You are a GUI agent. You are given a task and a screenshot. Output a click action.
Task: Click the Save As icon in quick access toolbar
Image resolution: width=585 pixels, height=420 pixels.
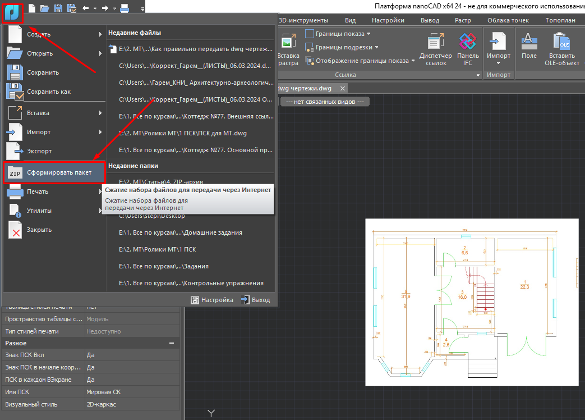(x=72, y=8)
